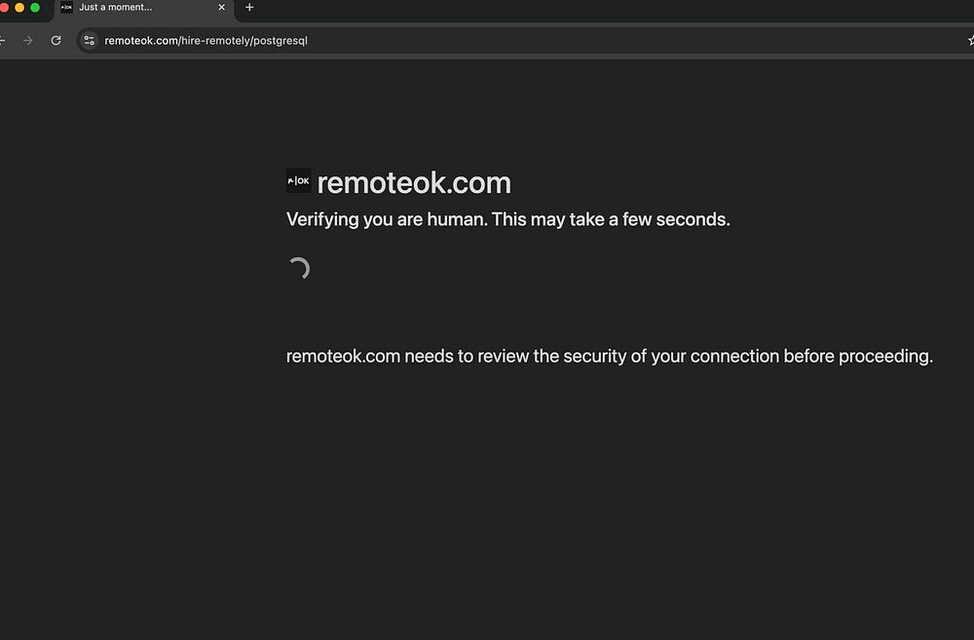
Task: Select the "Just a moment..." tab
Action: (x=136, y=8)
